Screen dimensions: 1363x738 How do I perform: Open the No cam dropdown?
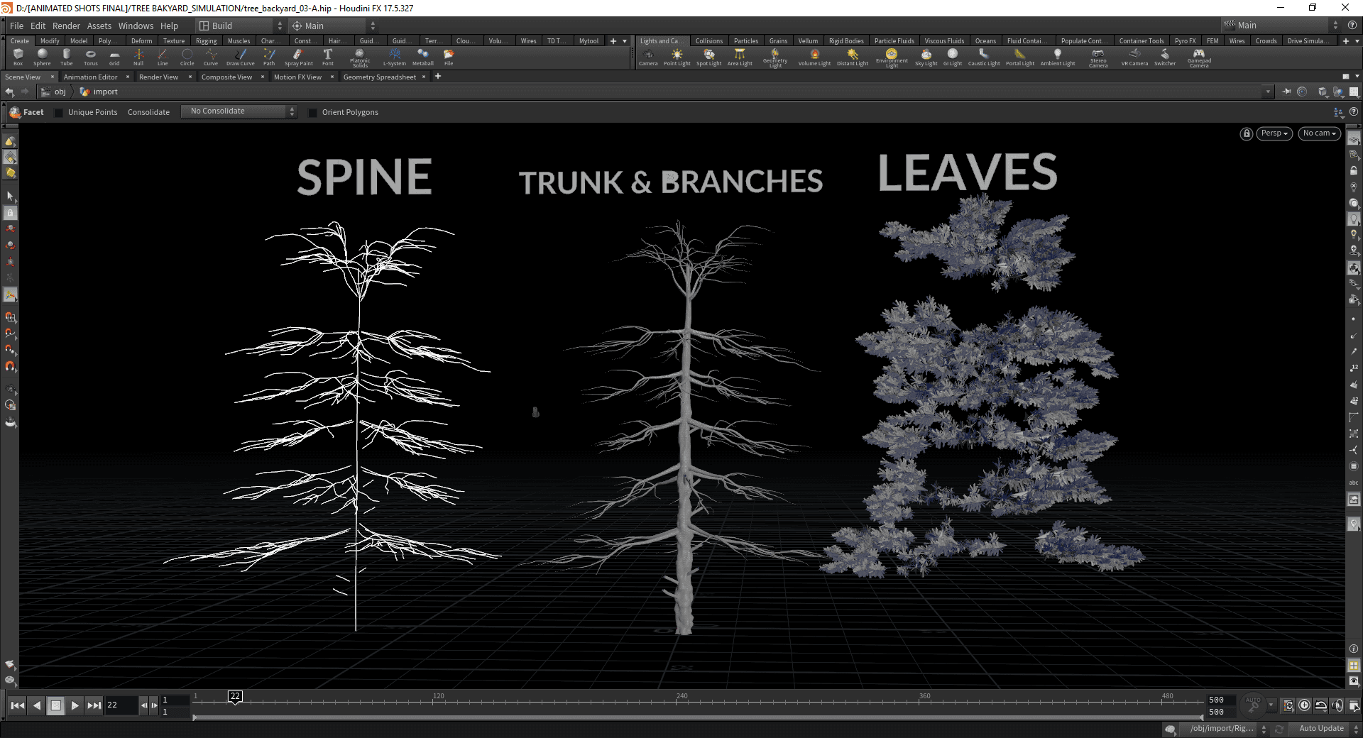[x=1318, y=133]
